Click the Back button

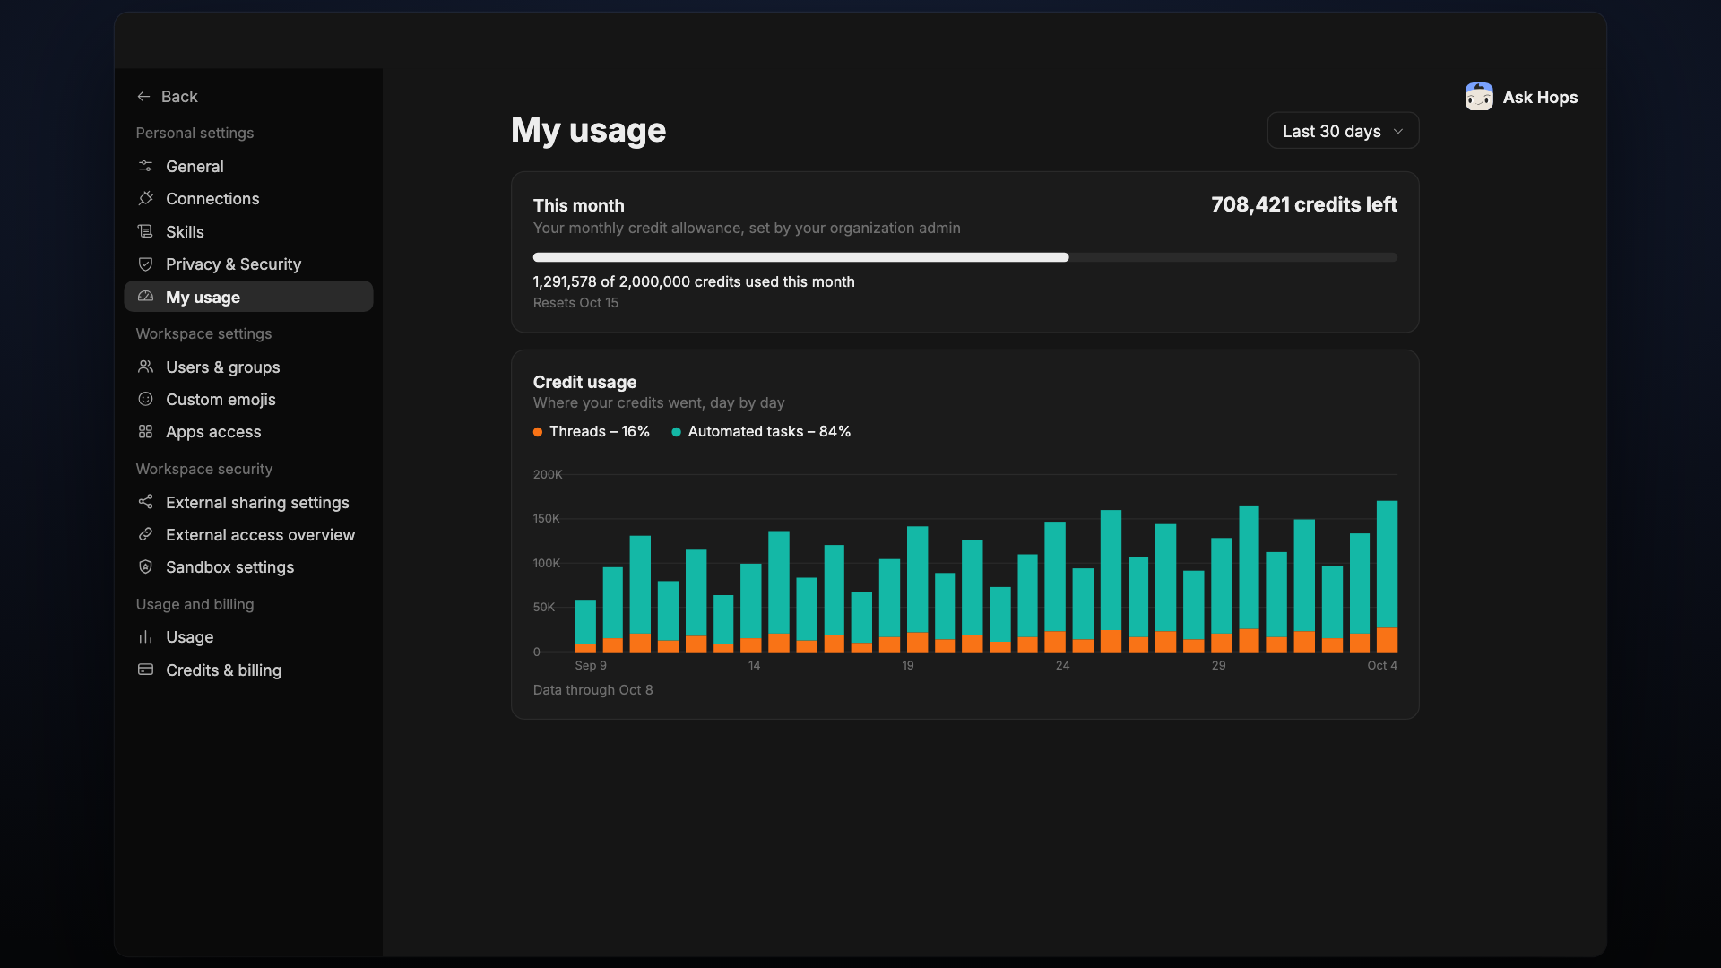pyautogui.click(x=167, y=97)
